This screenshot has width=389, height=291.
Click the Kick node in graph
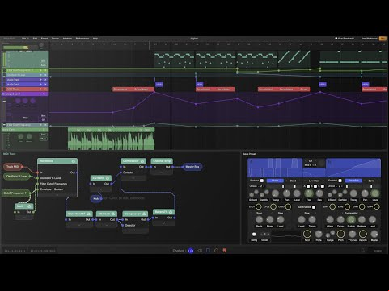click(96, 198)
